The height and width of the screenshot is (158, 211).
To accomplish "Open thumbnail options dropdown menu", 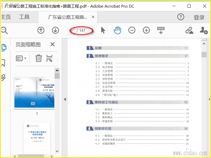I will pyautogui.click(x=21, y=58).
